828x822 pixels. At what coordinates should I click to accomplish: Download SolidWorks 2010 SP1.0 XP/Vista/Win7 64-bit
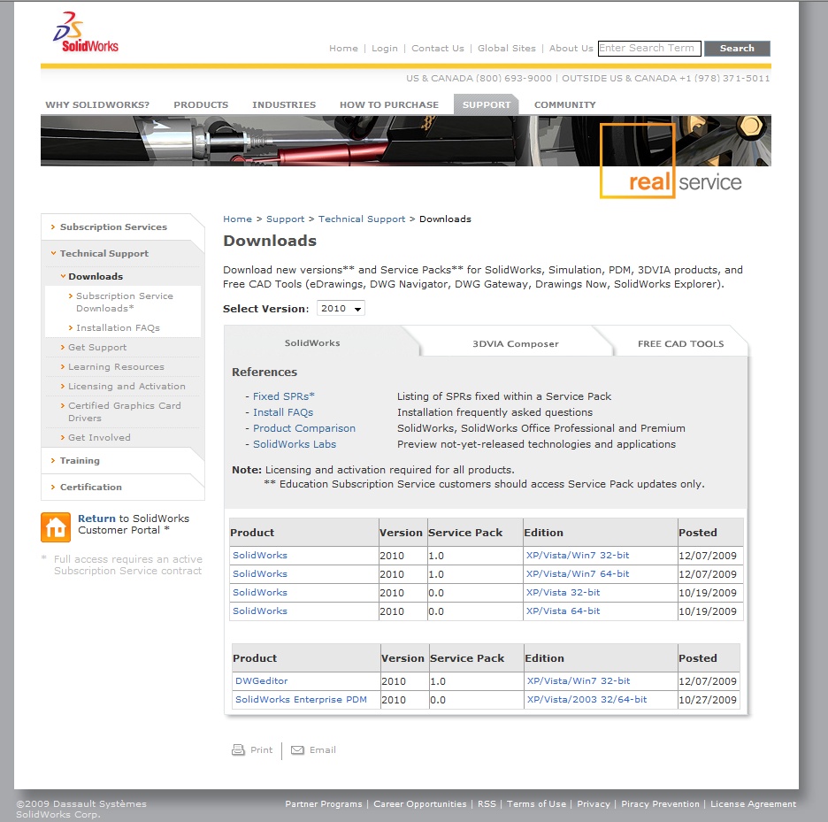click(x=578, y=573)
